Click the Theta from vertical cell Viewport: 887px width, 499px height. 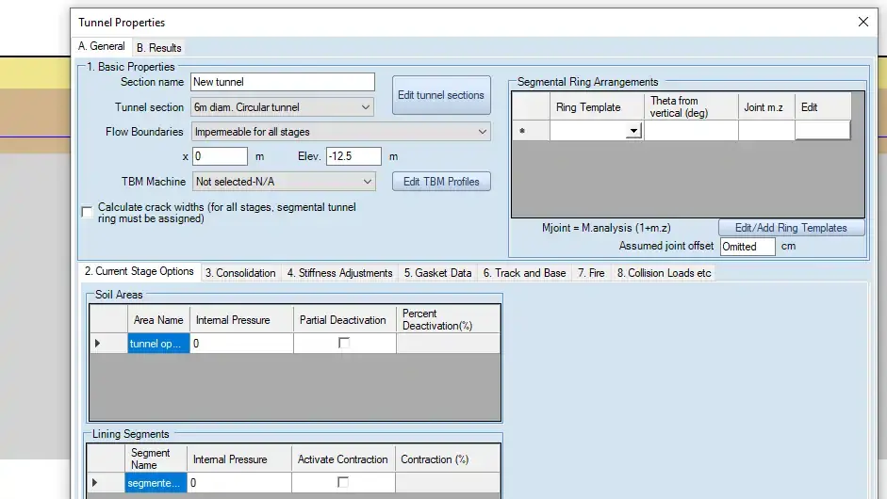click(x=691, y=131)
